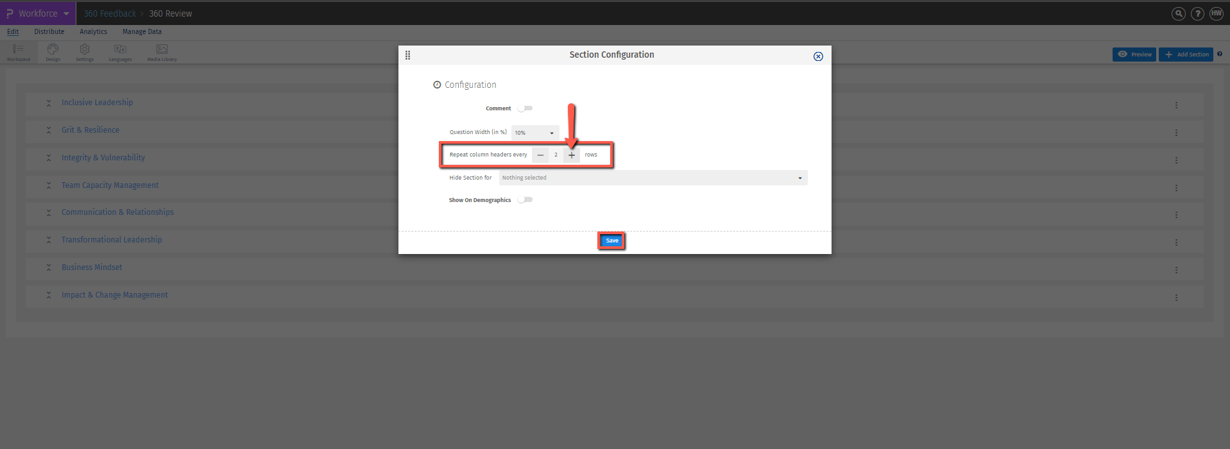Click the rows count value field
Image resolution: width=1230 pixels, height=449 pixels.
coord(556,155)
